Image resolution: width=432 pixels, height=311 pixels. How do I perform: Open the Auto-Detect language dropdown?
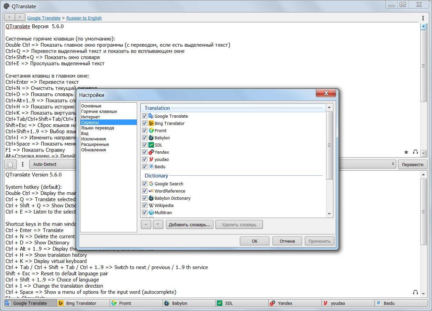pos(53,164)
